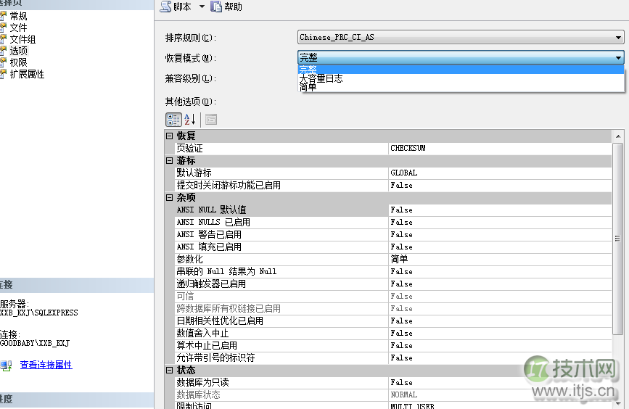
Task: Collapse the 杂项 category section
Action: [x=170, y=197]
